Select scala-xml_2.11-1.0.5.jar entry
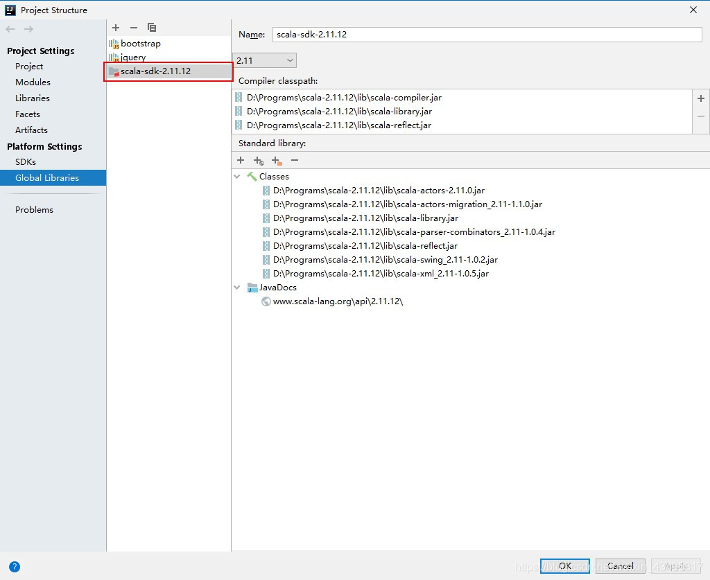The width and height of the screenshot is (710, 580). (381, 273)
